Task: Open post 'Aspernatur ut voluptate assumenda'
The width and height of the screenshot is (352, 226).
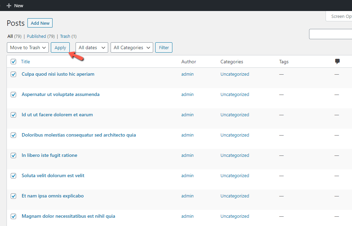Action: pos(60,94)
